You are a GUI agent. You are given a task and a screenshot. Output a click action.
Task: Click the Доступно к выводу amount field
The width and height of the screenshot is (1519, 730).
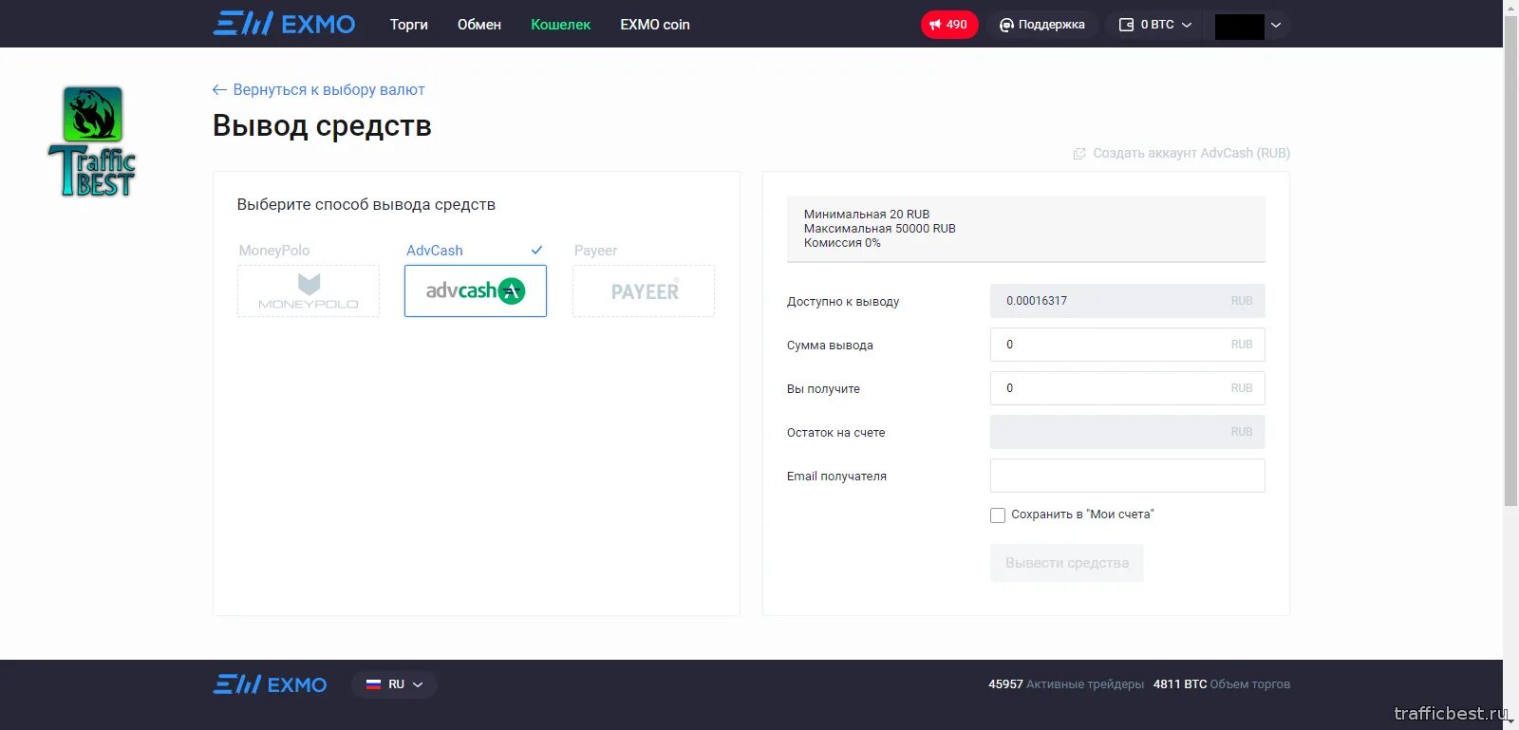1128,301
